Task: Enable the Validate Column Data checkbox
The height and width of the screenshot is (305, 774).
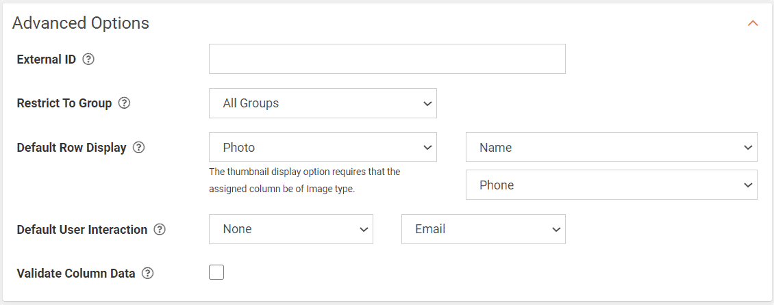Action: pos(216,272)
